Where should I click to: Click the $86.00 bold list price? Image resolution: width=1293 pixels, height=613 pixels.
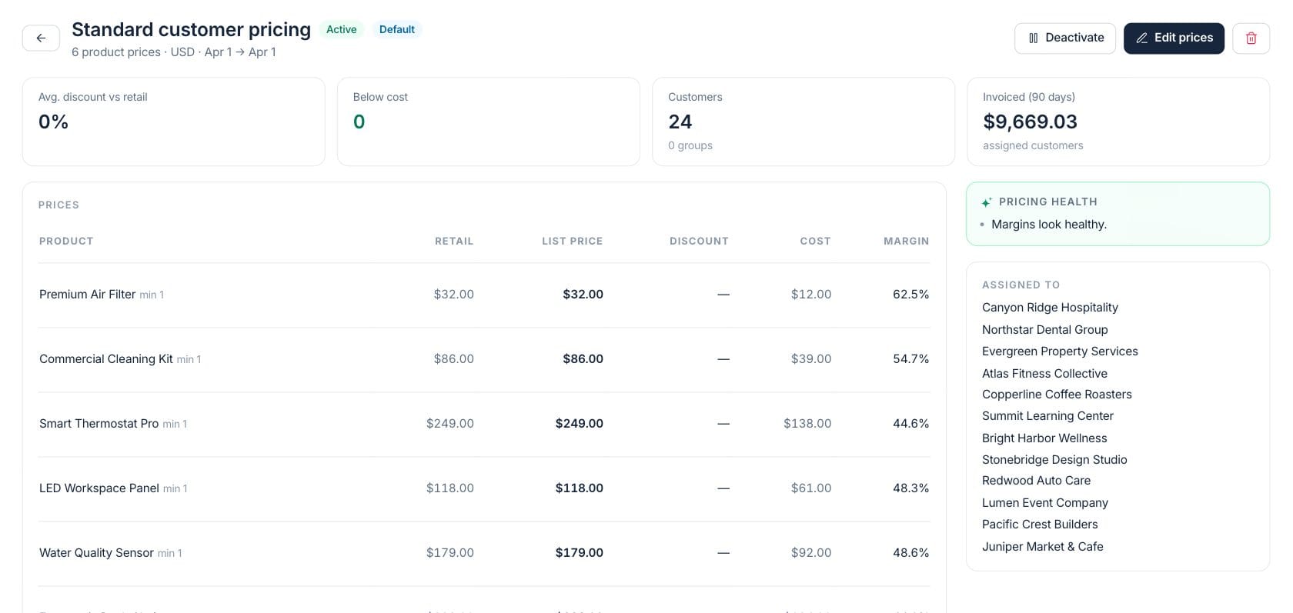[583, 359]
